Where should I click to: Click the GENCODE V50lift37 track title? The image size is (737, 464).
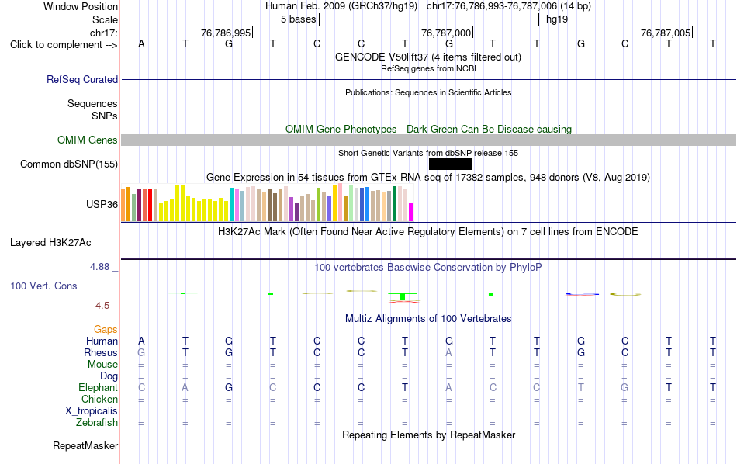(x=427, y=57)
